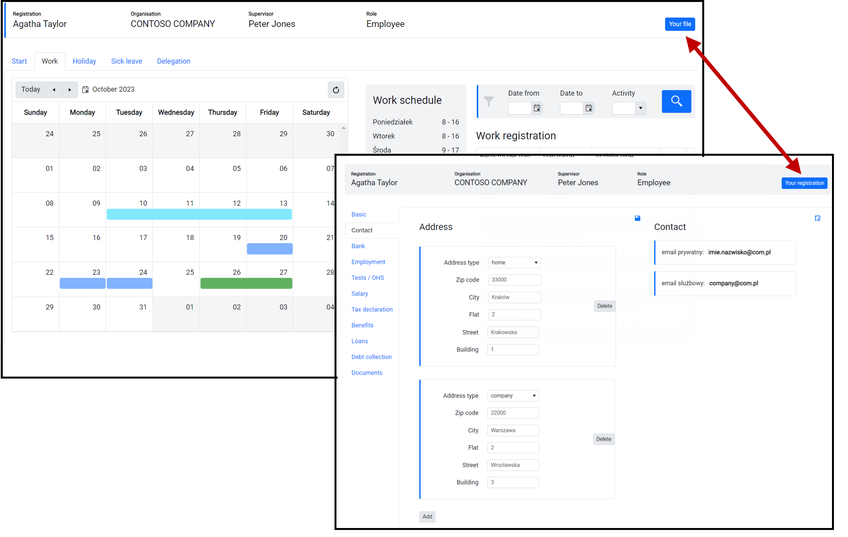Click the Your file button
The height and width of the screenshot is (537, 848).
(680, 24)
